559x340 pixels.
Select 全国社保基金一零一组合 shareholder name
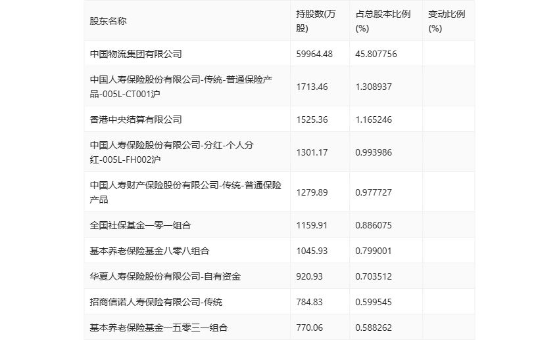coord(141,225)
